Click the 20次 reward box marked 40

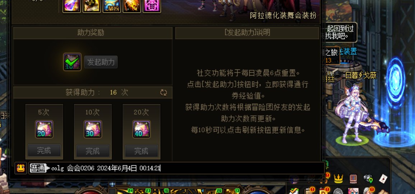tap(142, 130)
